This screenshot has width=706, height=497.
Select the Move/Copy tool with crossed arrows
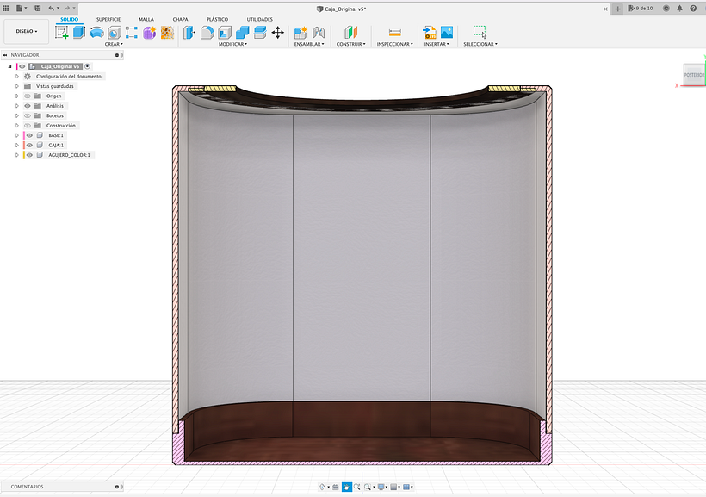click(x=277, y=32)
